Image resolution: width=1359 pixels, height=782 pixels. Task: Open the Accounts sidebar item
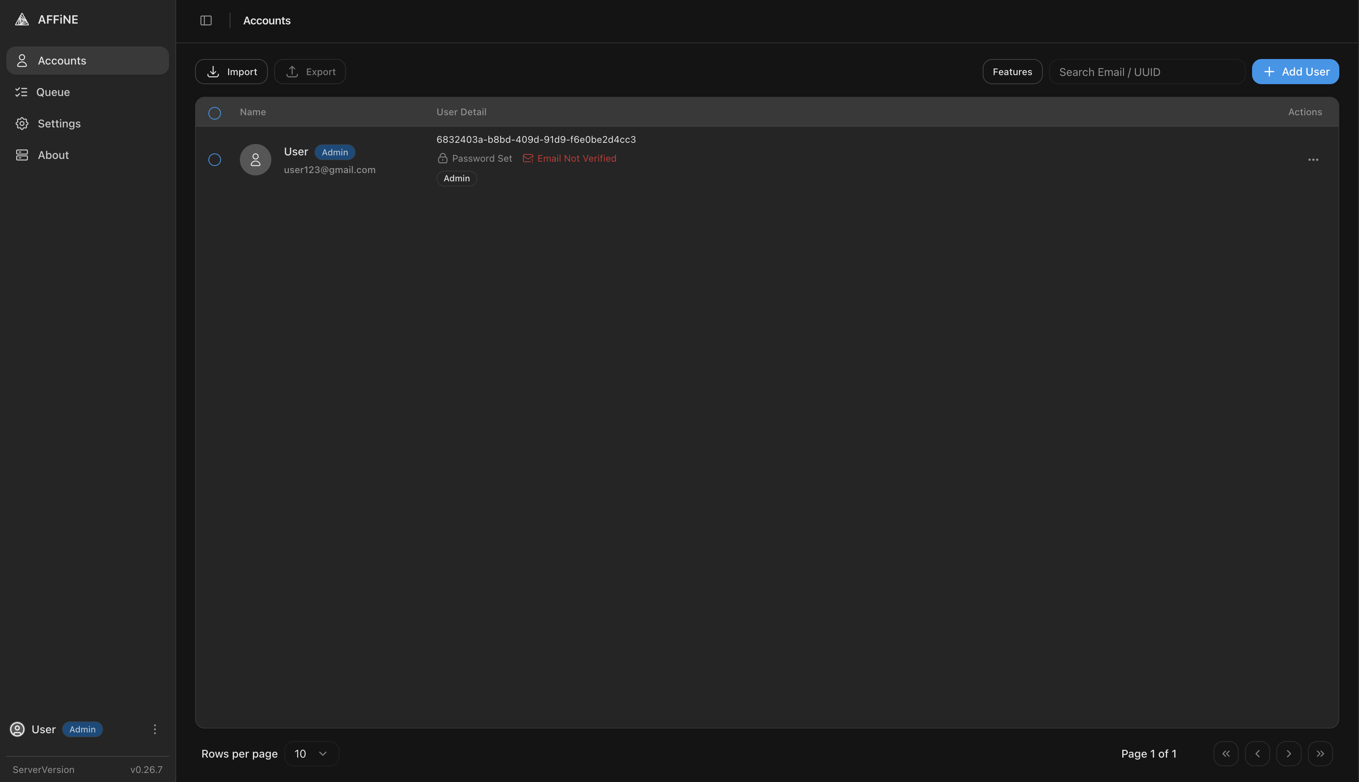(87, 61)
